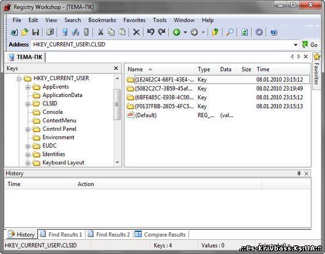Viewport: 325px width, 254px height.
Task: Expand the Control Panel key
Action: [28, 130]
